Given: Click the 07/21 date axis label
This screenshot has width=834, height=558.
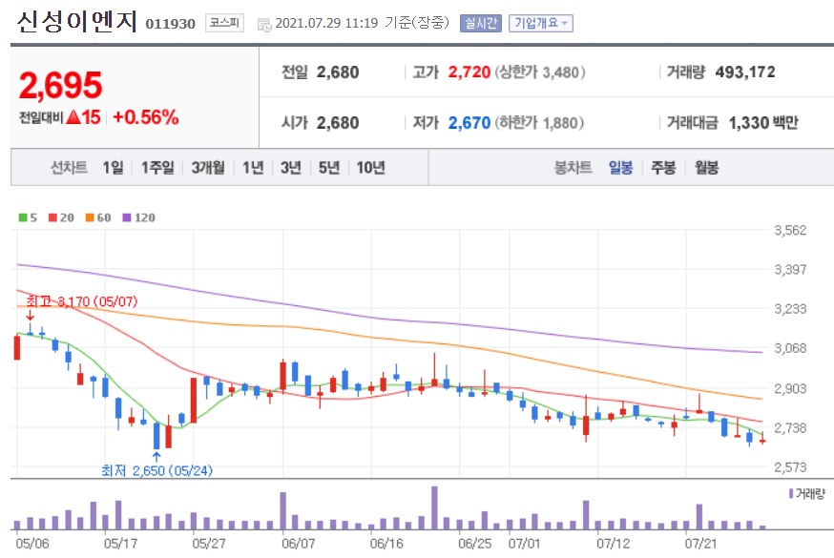Looking at the screenshot, I should [x=700, y=544].
